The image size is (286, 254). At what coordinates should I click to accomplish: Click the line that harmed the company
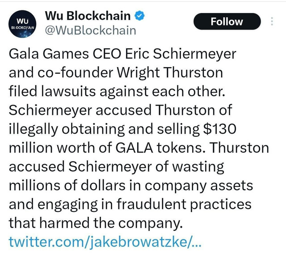point(96,223)
